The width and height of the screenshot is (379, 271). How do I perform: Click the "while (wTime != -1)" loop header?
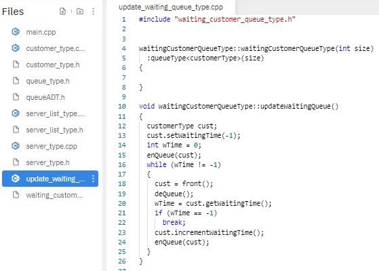click(x=184, y=164)
